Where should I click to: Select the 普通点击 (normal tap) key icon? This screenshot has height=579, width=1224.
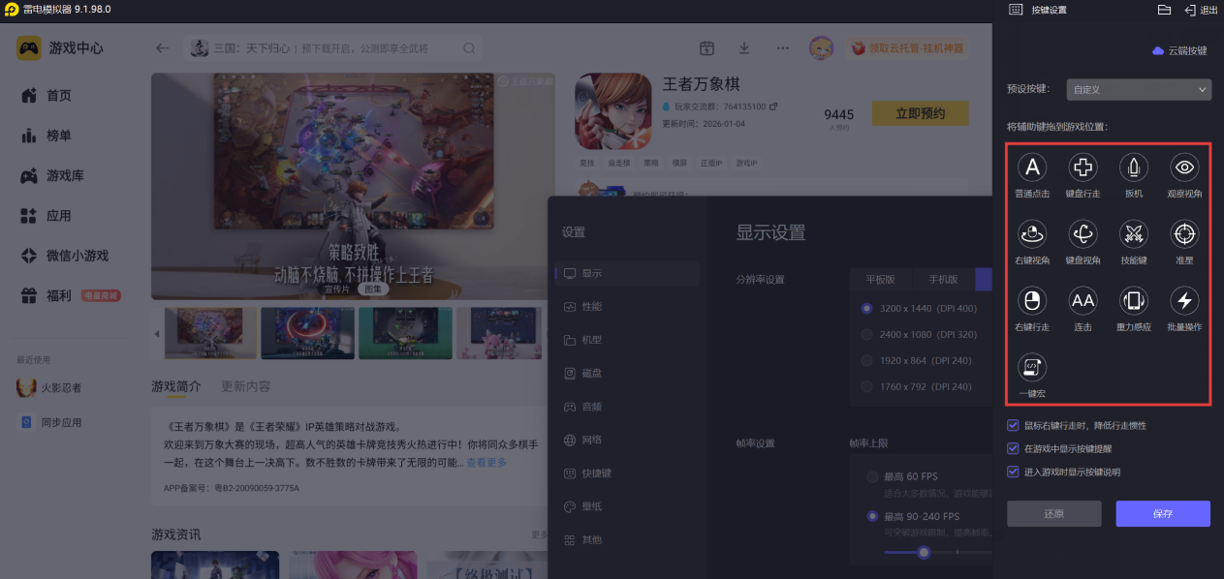click(1032, 168)
